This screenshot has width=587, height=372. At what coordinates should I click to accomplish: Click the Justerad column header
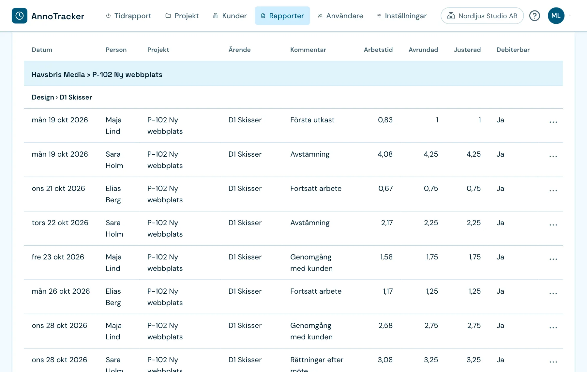click(467, 50)
